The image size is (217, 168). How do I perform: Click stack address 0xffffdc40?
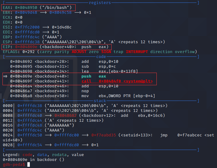tap(30, 115)
